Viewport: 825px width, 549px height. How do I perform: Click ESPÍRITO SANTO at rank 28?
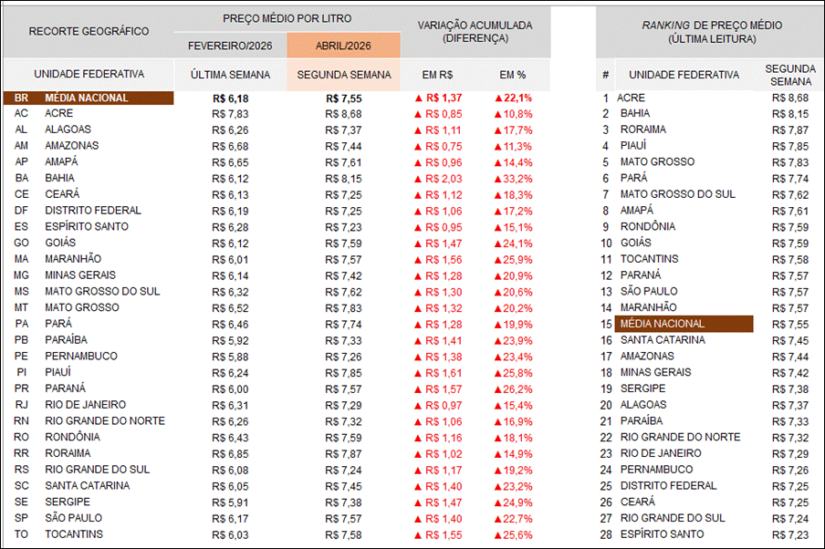(662, 534)
